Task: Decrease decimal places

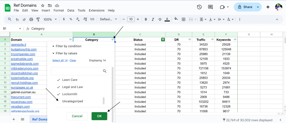Action: (78, 19)
